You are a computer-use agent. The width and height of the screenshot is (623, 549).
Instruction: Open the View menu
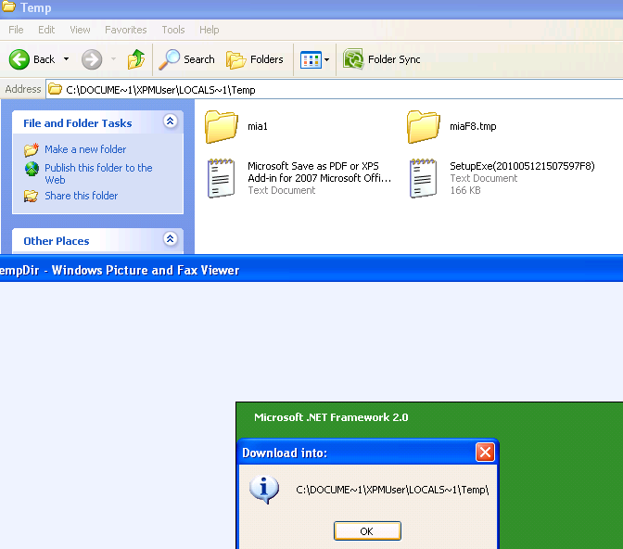point(80,30)
